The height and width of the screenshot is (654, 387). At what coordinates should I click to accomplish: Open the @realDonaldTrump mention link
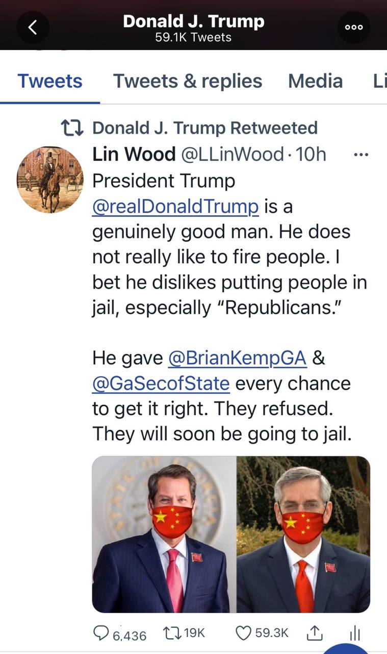point(175,206)
